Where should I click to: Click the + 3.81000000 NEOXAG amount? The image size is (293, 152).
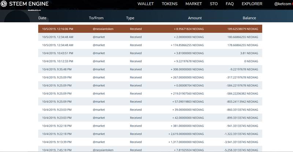pos(189,53)
